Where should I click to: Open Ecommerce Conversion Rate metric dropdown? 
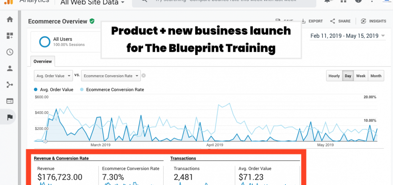click(111, 76)
